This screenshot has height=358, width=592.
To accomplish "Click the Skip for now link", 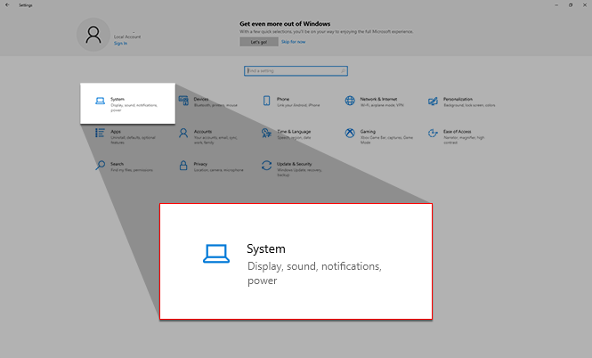I will tap(294, 41).
